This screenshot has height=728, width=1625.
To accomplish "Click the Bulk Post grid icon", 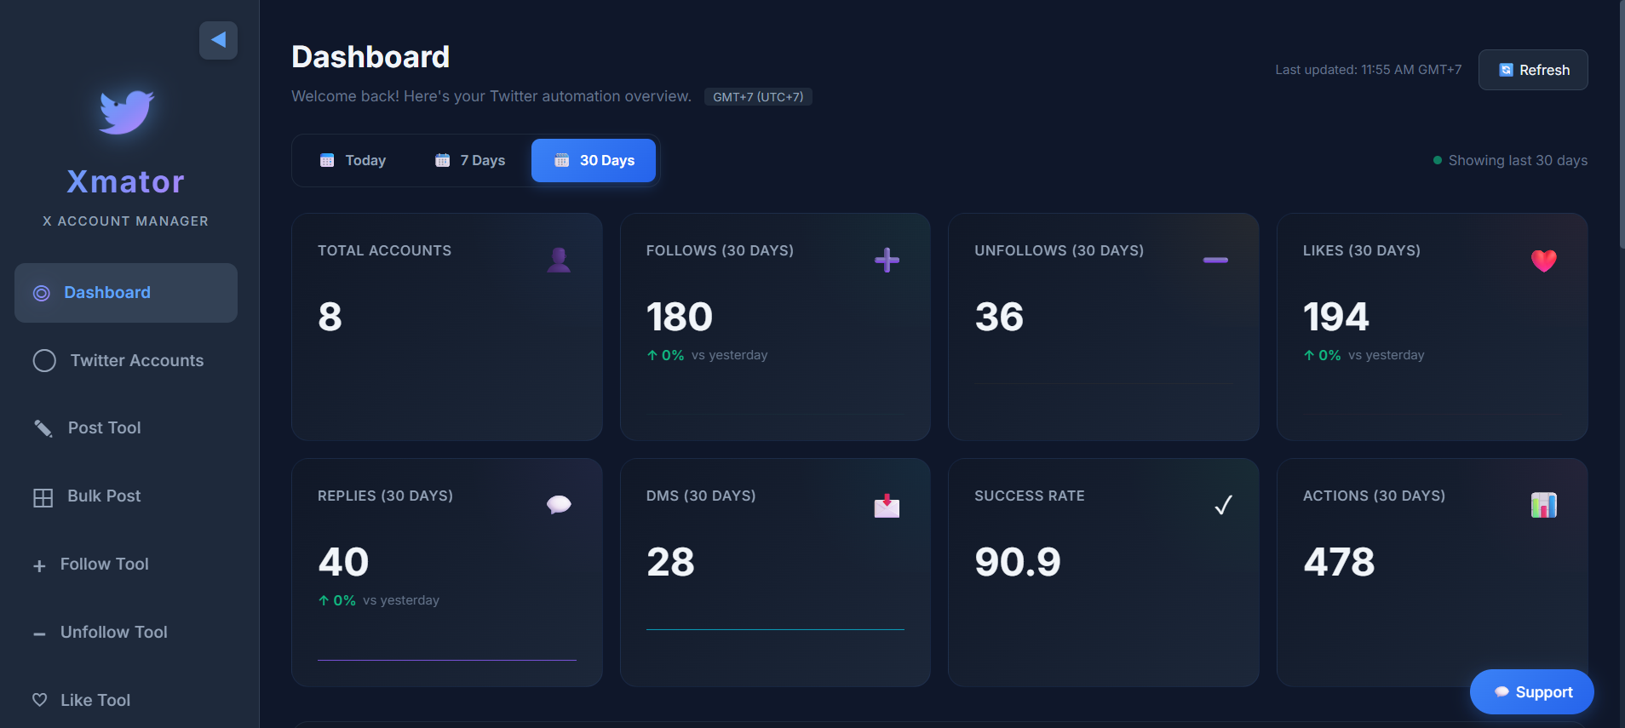I will click(43, 498).
